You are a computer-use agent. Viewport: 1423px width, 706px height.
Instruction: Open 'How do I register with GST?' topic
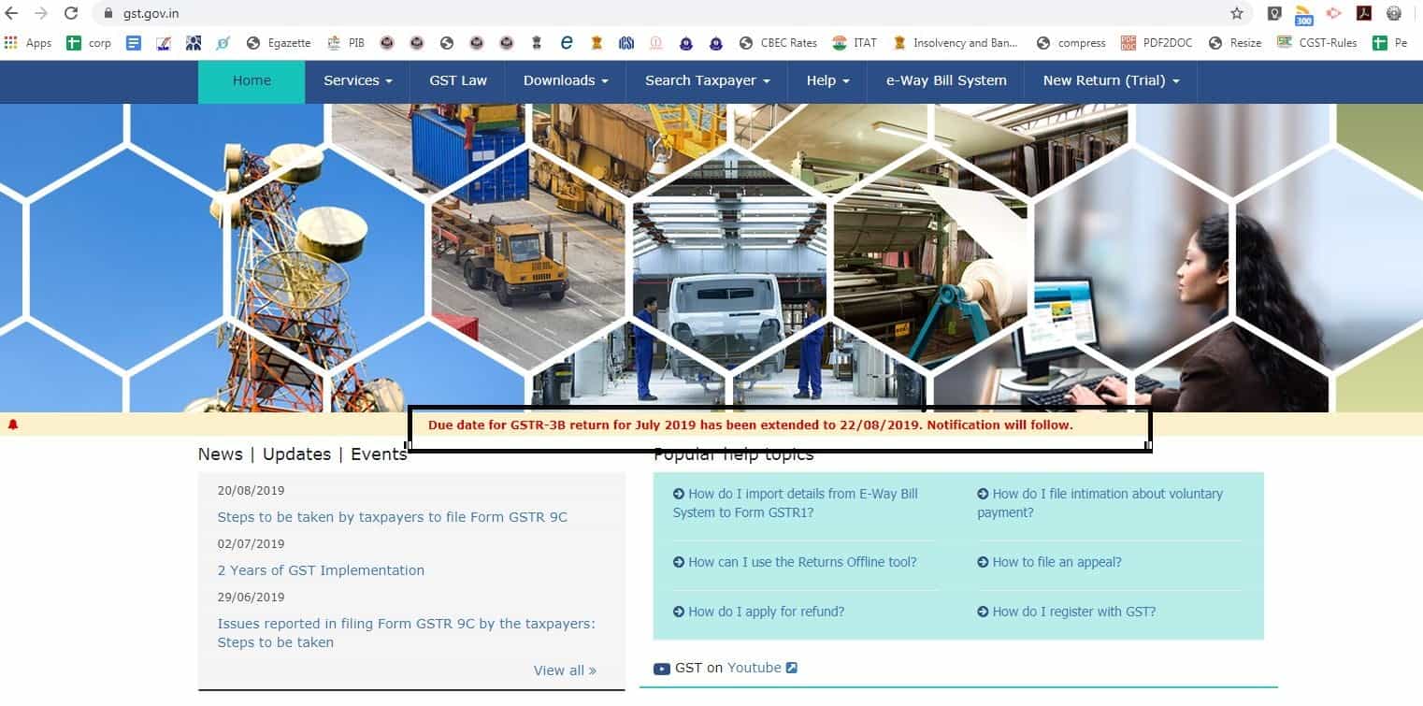click(1066, 612)
